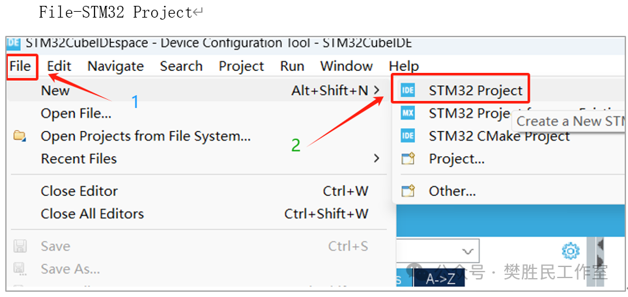Click the A->Z sort tab
This screenshot has height=297, width=628.
coord(439,279)
